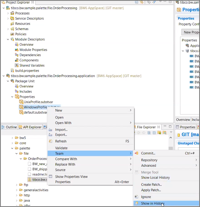Expand the ftp folder

click(17, 185)
